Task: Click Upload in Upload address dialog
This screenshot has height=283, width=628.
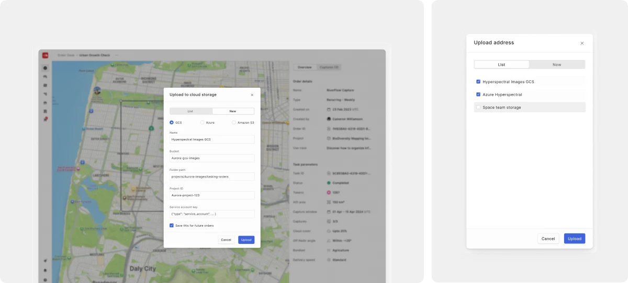Action: (x=575, y=239)
